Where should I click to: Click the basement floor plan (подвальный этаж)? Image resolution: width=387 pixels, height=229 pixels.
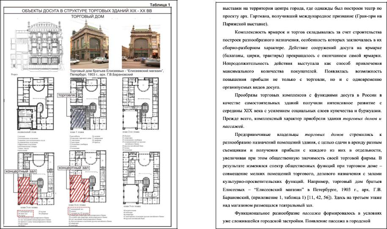pyautogui.click(x=36, y=104)
